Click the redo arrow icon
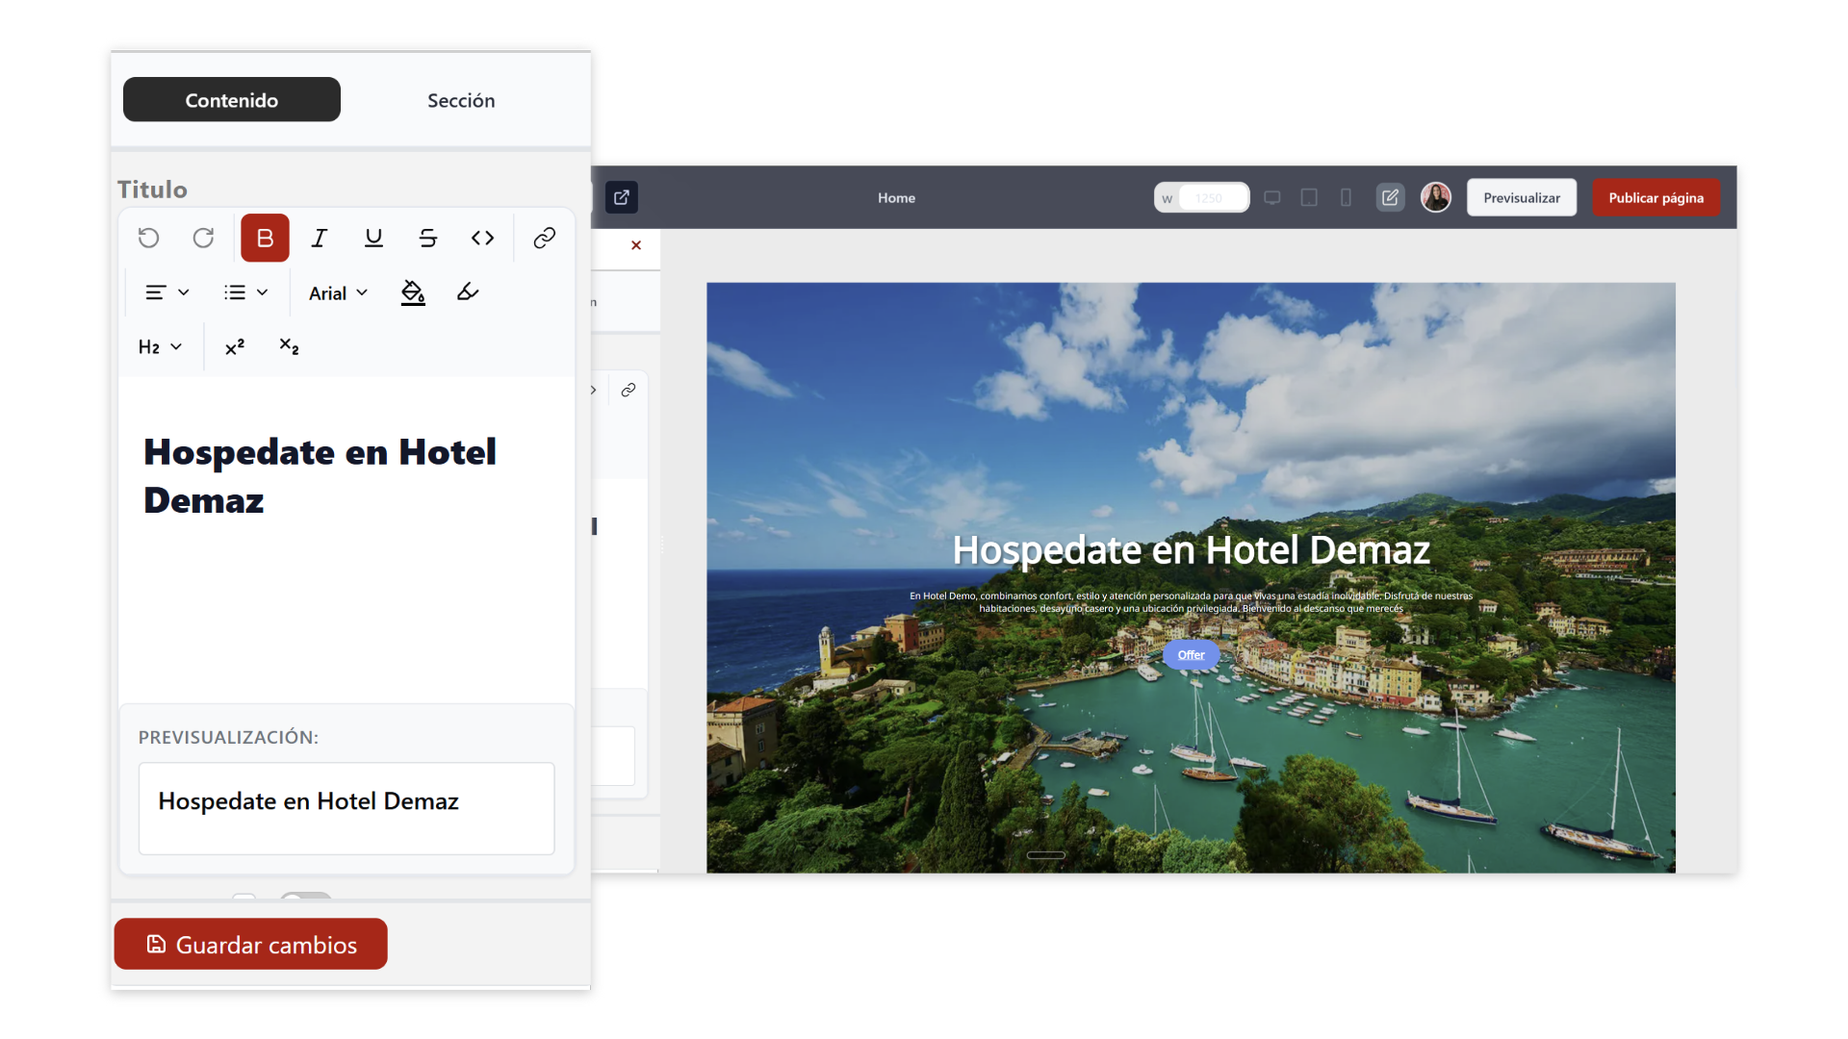This screenshot has width=1848, height=1039. [203, 238]
